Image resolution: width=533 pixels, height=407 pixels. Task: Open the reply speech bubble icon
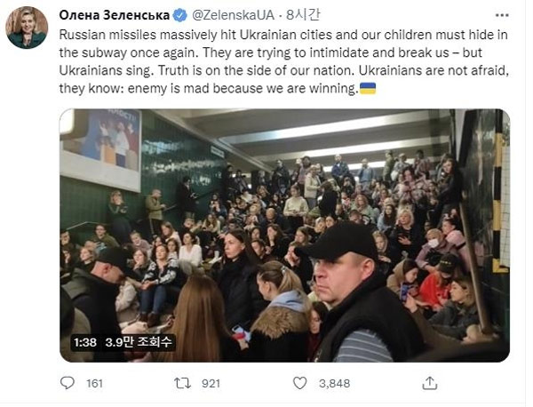68,383
